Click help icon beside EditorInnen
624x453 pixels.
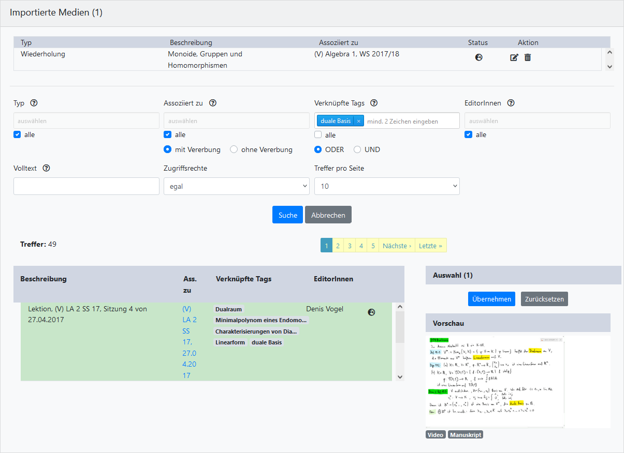pos(511,103)
